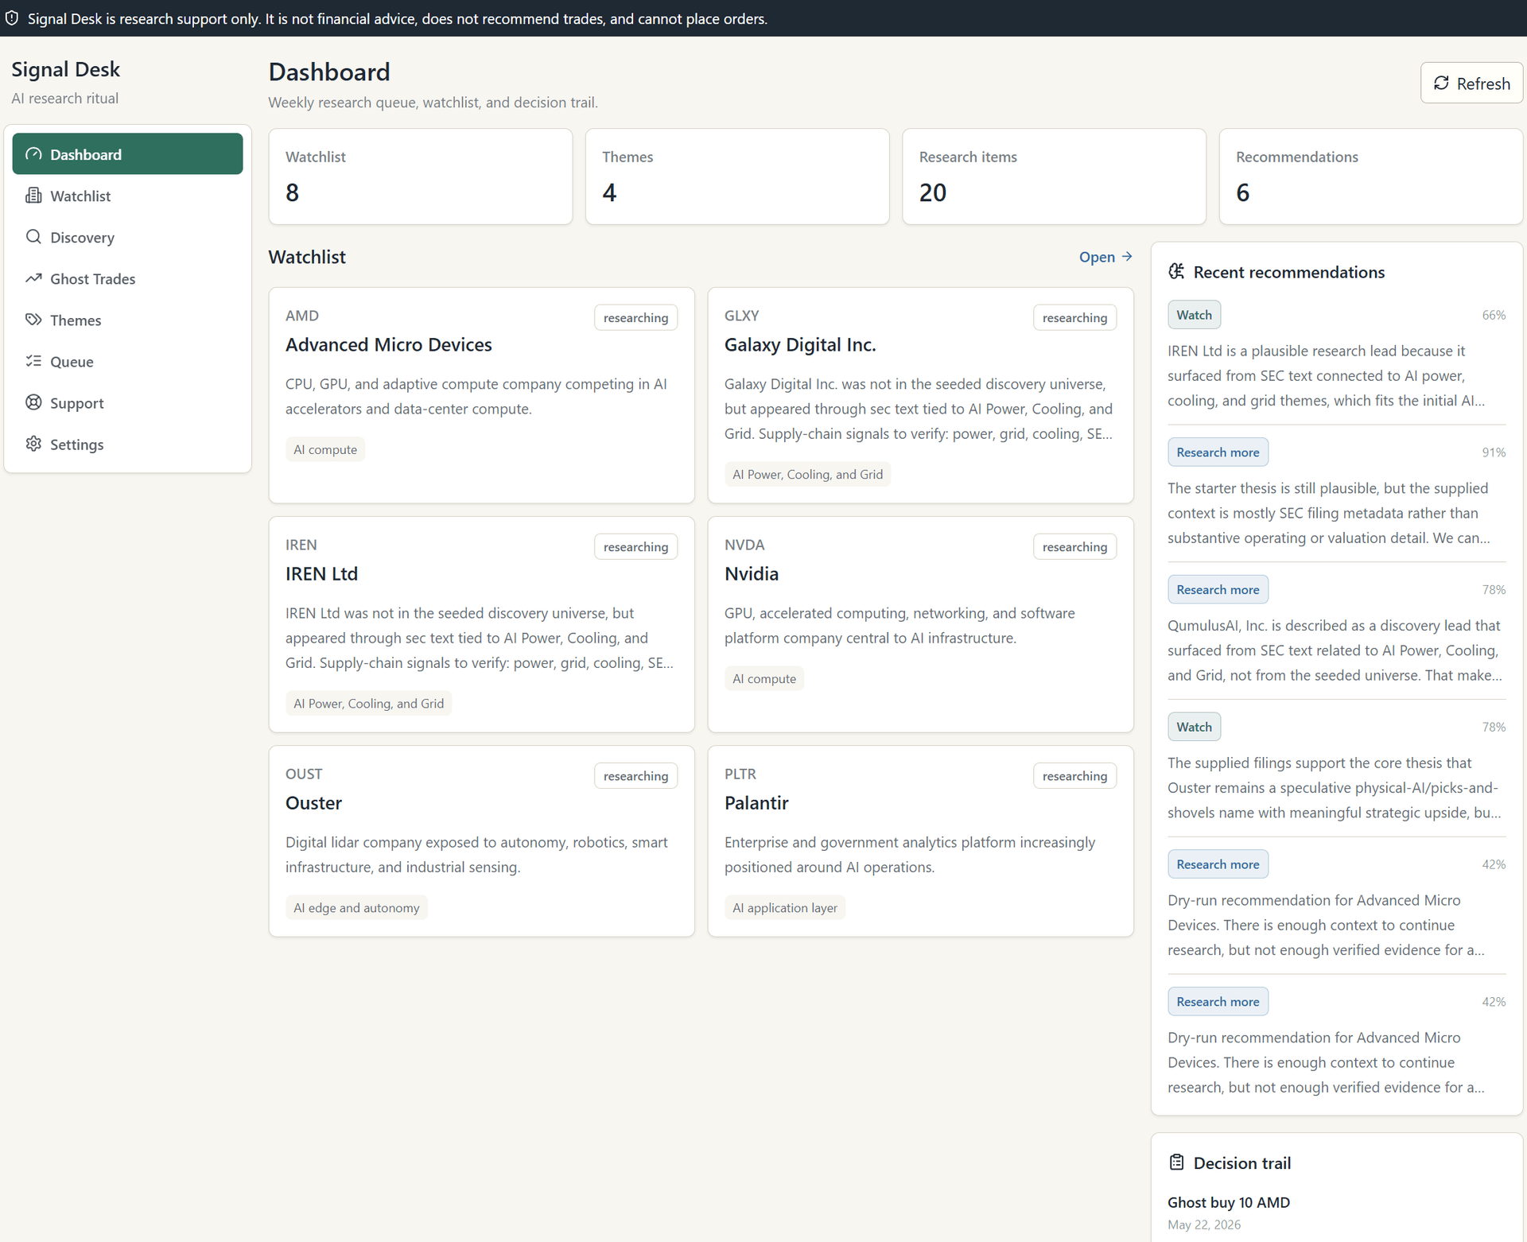The width and height of the screenshot is (1527, 1242).
Task: Click the Research more badge for QumulusAI
Action: click(x=1218, y=590)
